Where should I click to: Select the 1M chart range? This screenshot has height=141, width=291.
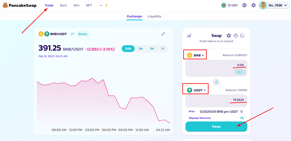click(152, 49)
